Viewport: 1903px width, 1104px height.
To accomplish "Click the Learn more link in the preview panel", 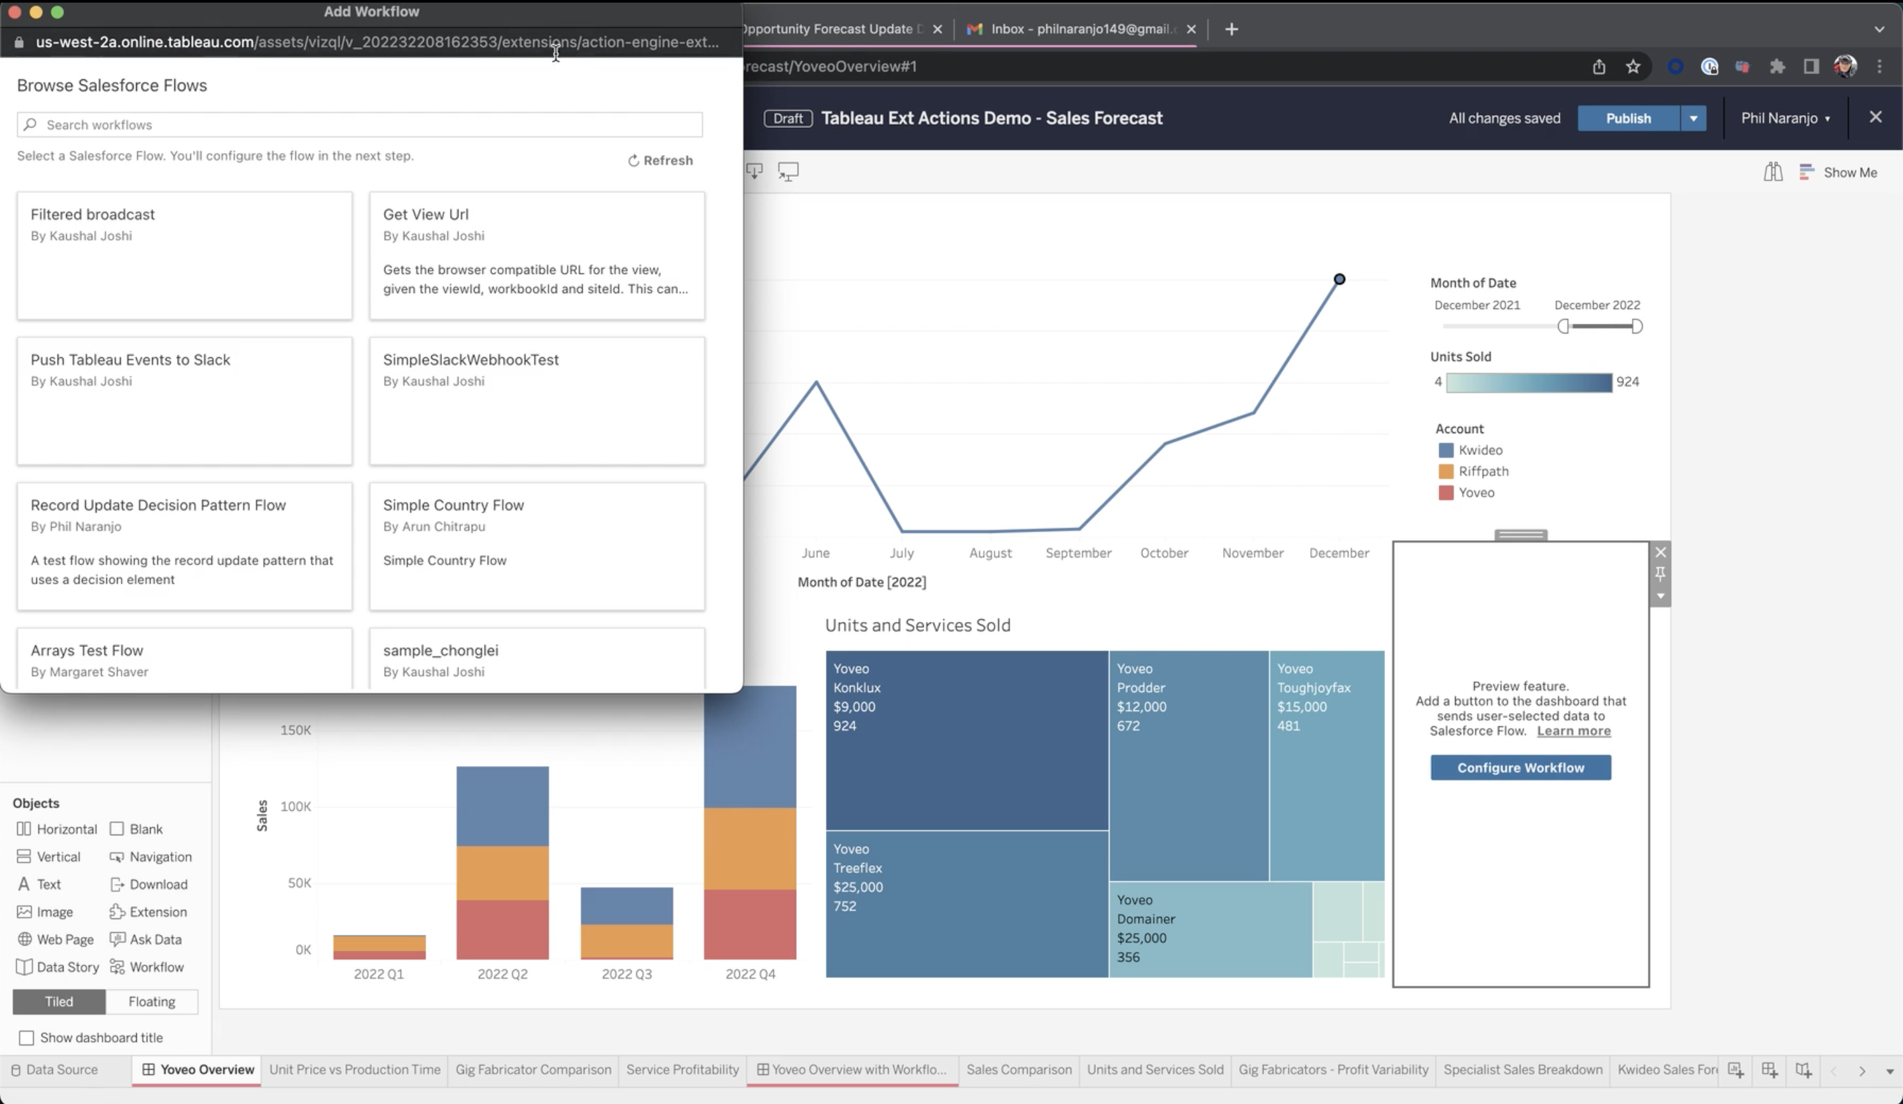I will [1574, 730].
